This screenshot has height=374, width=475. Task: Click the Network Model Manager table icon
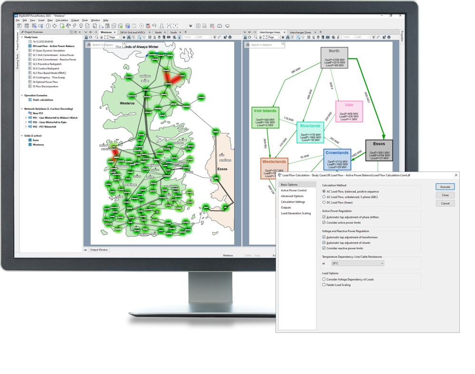[x=27, y=26]
